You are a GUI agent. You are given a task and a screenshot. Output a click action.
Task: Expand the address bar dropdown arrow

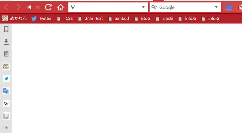(143, 7)
